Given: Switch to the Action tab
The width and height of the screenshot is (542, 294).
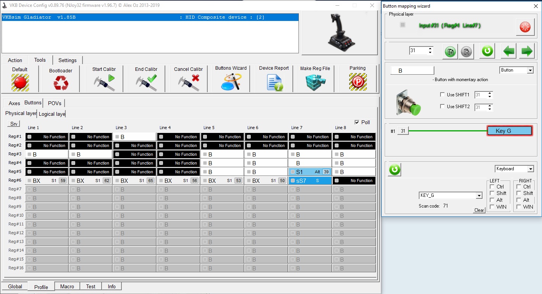Looking at the screenshot, I should (x=15, y=60).
